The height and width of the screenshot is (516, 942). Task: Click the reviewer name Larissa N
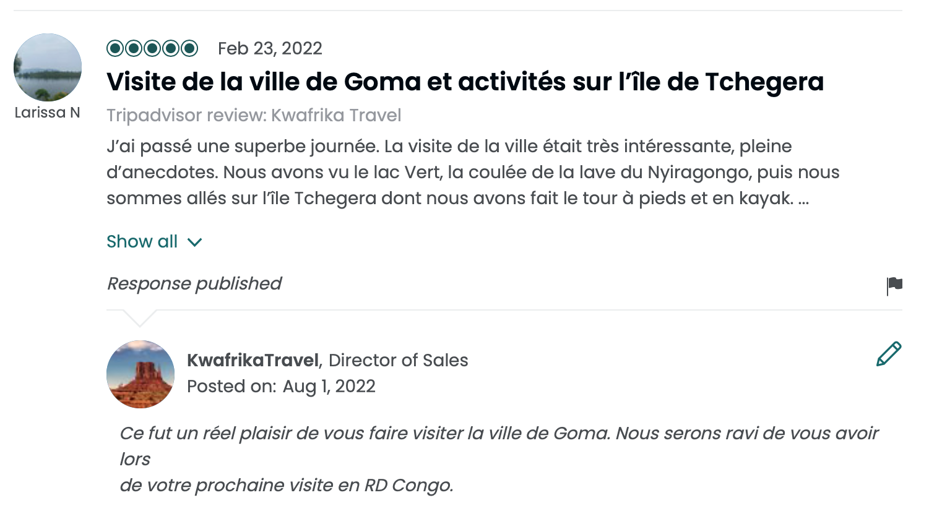click(48, 113)
